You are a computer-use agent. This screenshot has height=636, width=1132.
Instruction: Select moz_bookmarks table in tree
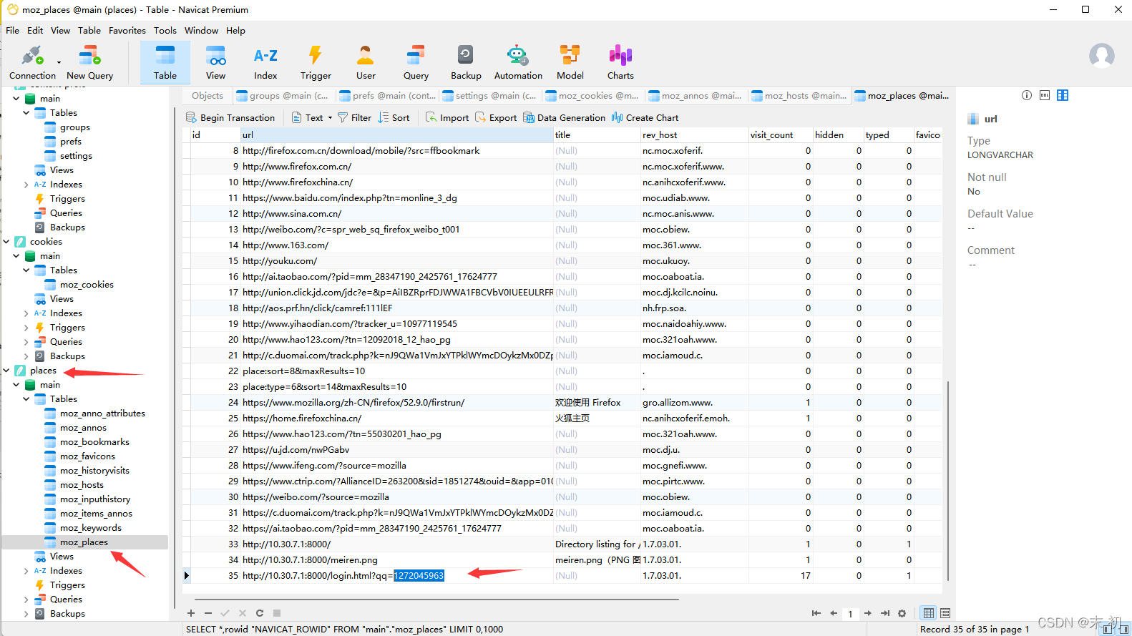point(94,441)
